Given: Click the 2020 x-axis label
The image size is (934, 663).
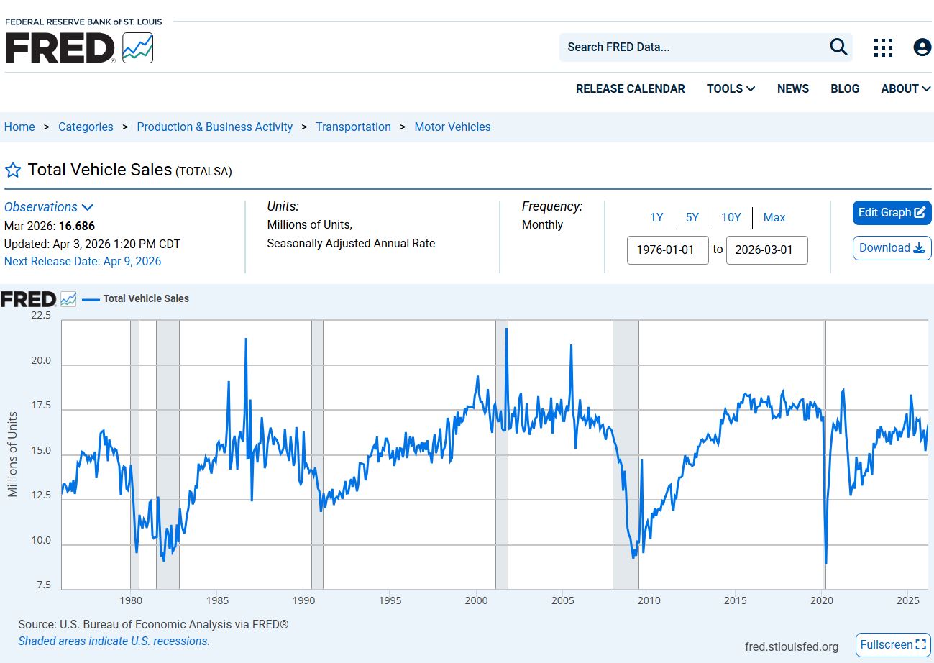Looking at the screenshot, I should pyautogui.click(x=822, y=600).
